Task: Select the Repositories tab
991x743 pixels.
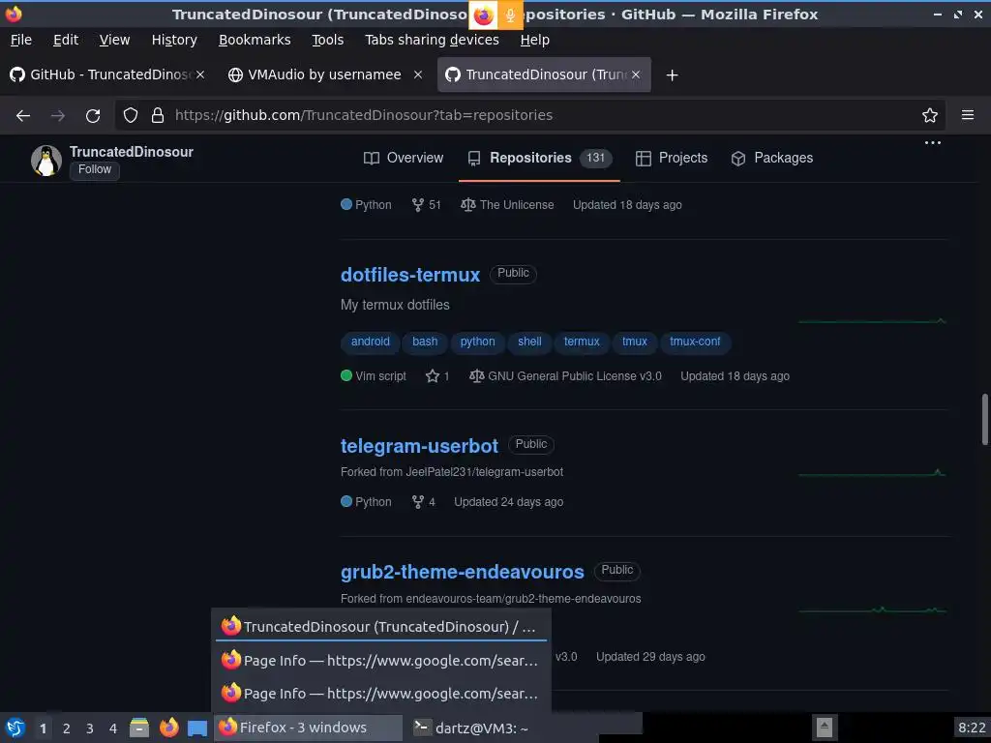Action: click(x=539, y=158)
